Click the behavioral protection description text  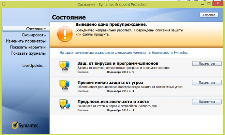(130, 87)
